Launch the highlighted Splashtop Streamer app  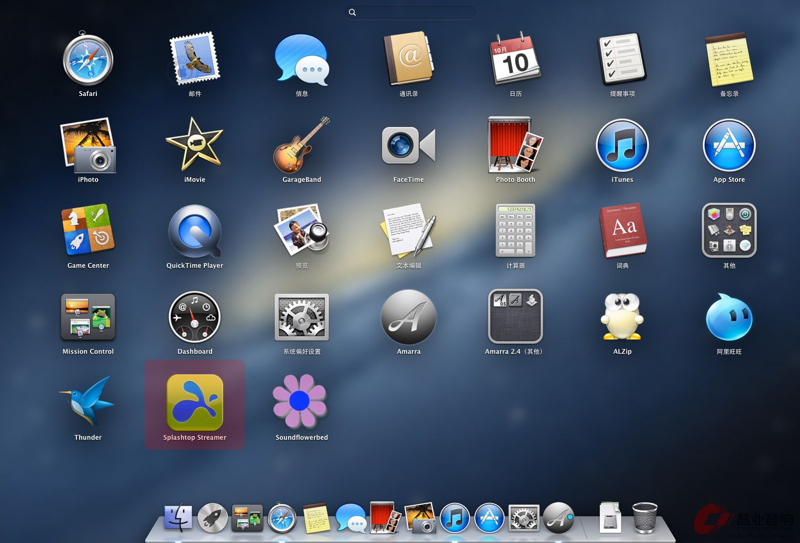pyautogui.click(x=194, y=403)
